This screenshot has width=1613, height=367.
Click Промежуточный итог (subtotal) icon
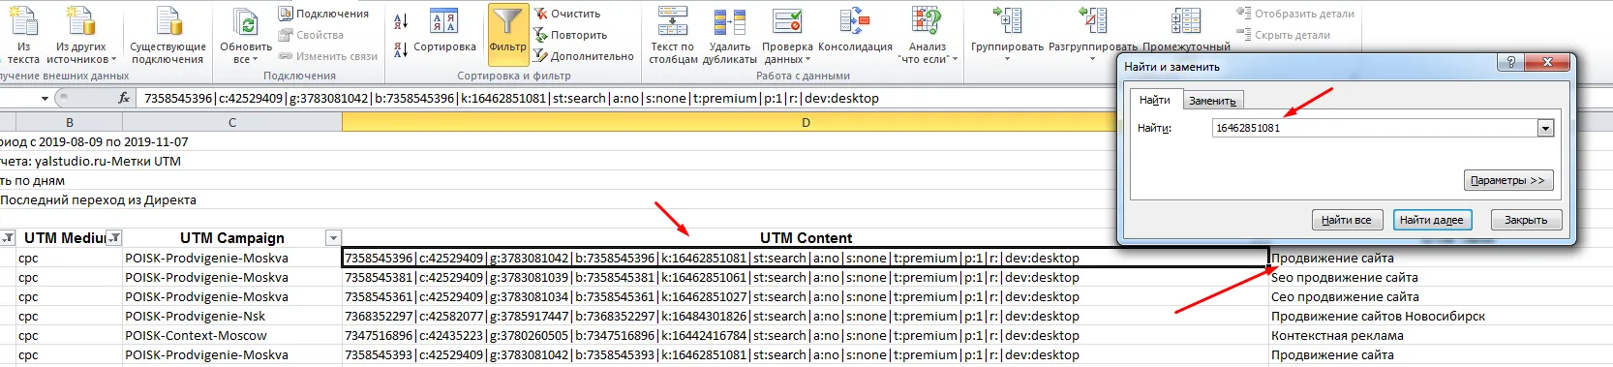click(x=1186, y=21)
